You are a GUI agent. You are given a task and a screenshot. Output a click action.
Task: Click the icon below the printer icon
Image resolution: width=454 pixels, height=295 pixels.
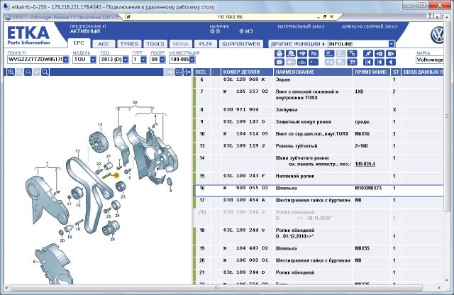point(279,62)
